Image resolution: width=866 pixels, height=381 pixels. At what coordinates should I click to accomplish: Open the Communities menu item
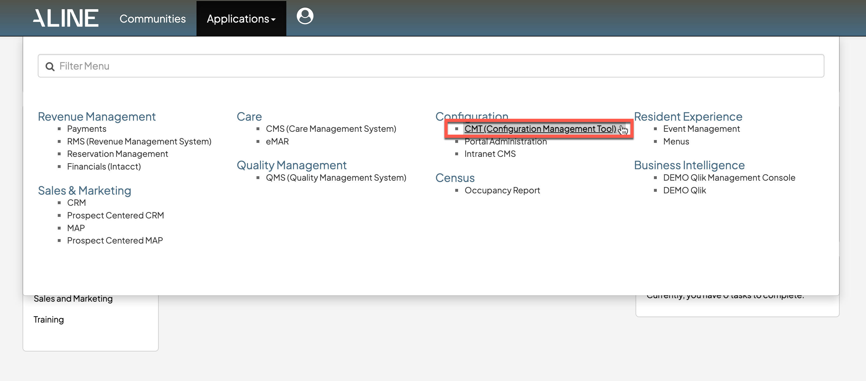pos(152,19)
